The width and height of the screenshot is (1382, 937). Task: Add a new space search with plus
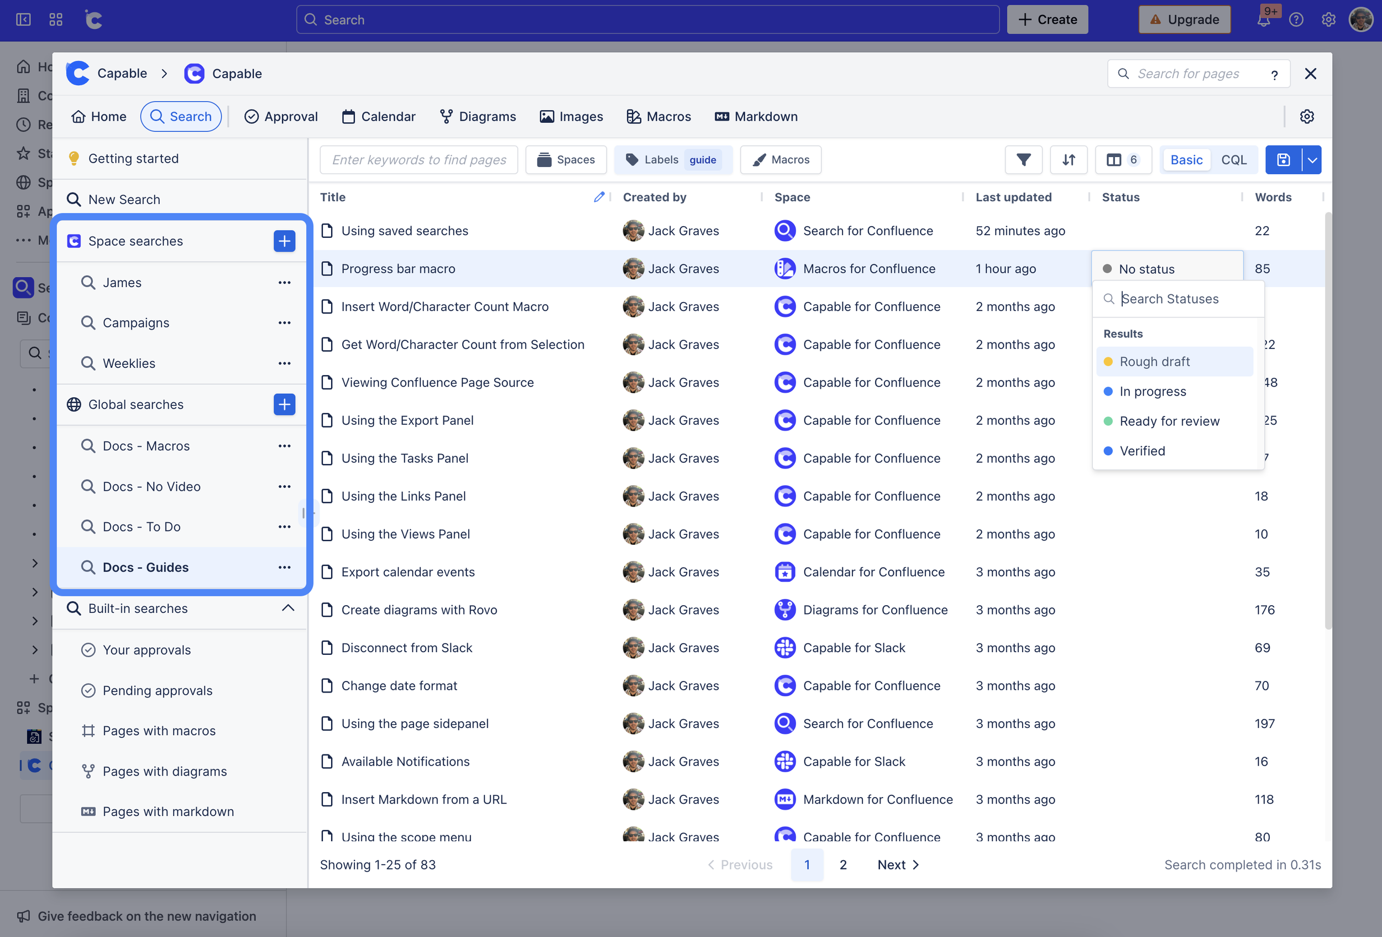[x=284, y=241]
